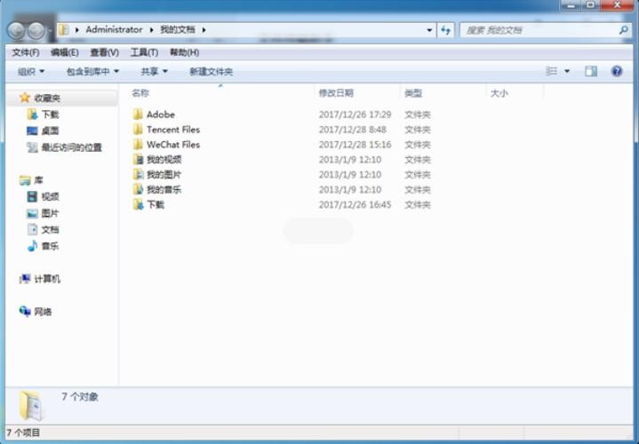
Task: Open the 查看(V) menu
Action: 104,52
